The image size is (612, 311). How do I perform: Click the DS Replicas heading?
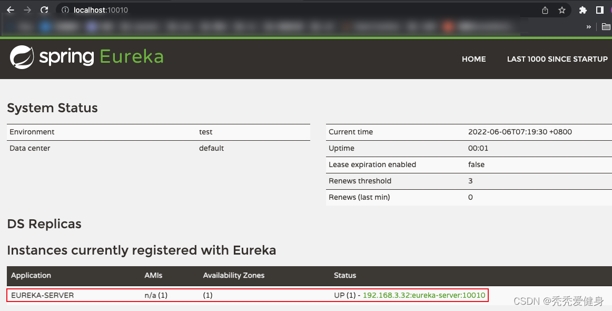click(44, 224)
